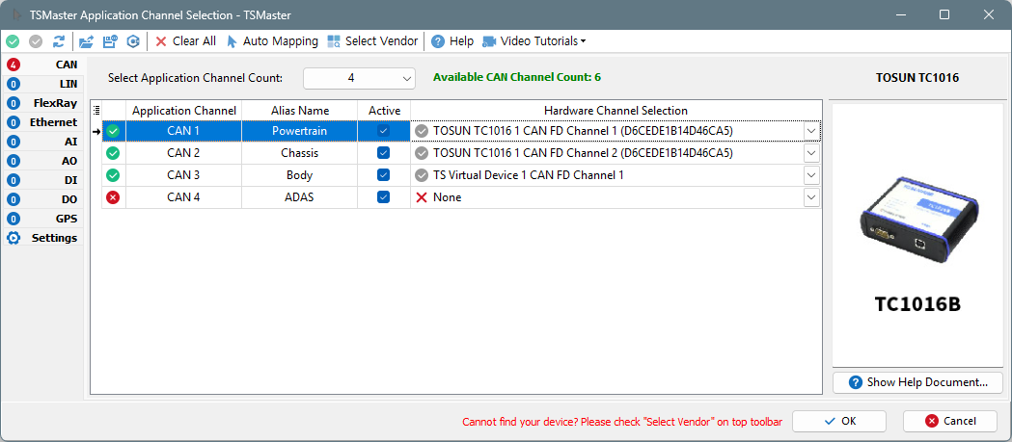
Task: Open Help from the toolbar
Action: pyautogui.click(x=452, y=41)
